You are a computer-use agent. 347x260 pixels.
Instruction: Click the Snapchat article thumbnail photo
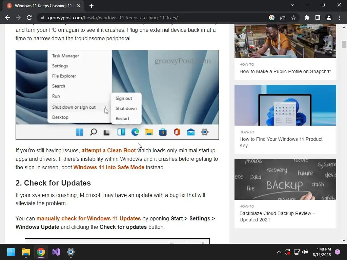click(x=285, y=41)
